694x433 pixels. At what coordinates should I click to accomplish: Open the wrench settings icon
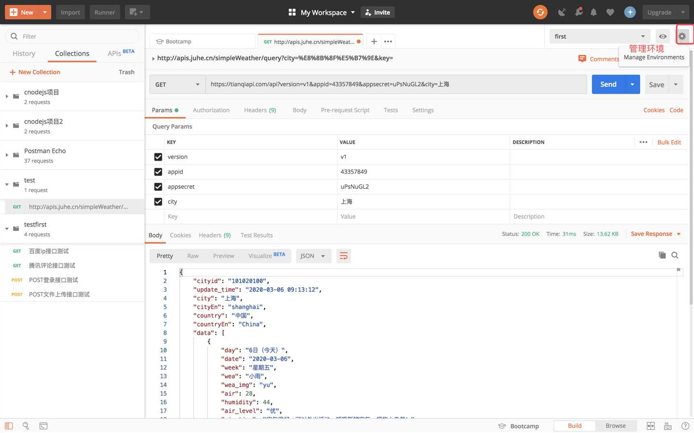[579, 12]
